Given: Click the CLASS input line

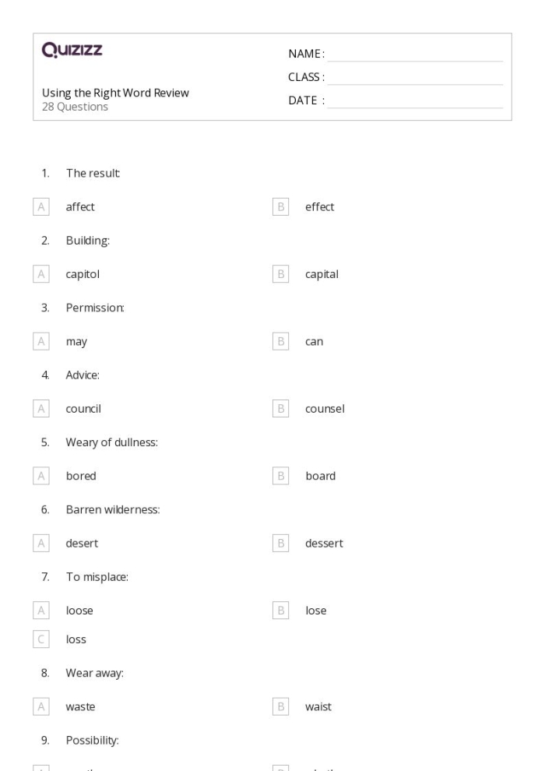Looking at the screenshot, I should 415,78.
